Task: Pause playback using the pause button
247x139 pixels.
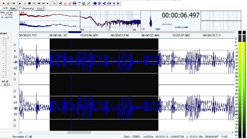Action: pyautogui.click(x=25, y=3)
